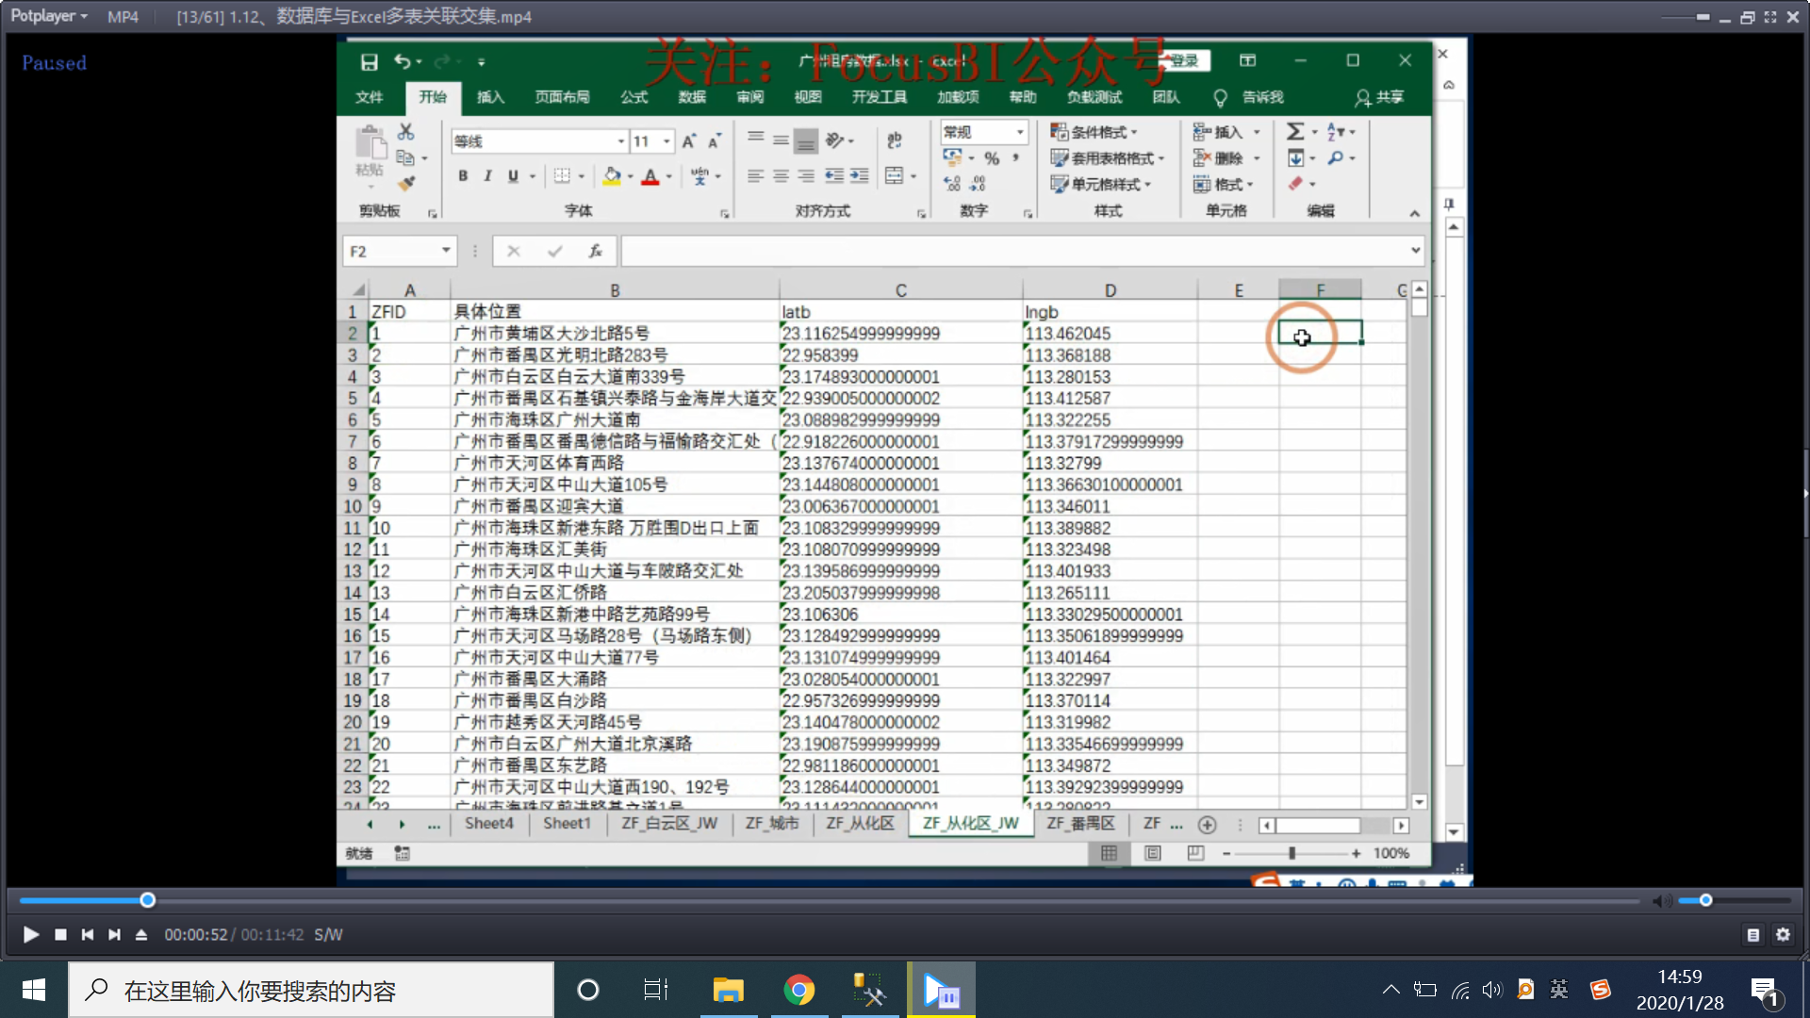Add a new sheet with the plus icon
The height and width of the screenshot is (1018, 1810).
1207,825
